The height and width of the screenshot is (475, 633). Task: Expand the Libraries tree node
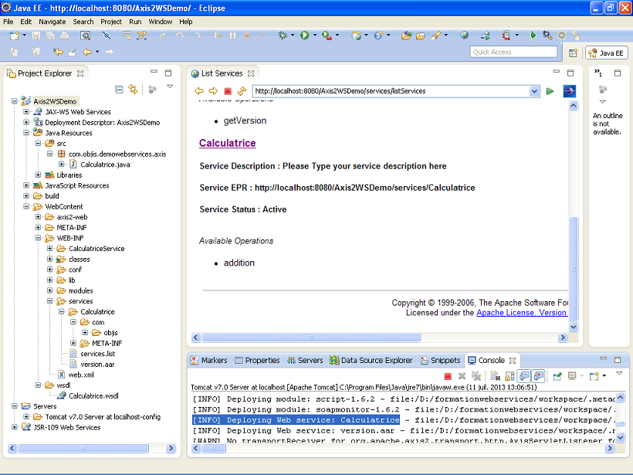point(39,175)
